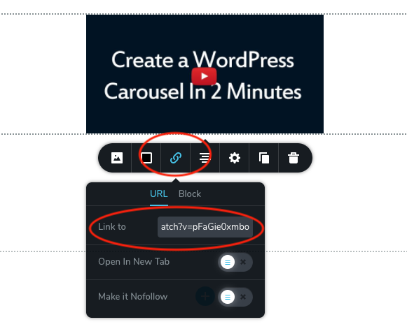407x329 pixels.
Task: Toggle the Open In New Tab switch
Action: point(235,262)
